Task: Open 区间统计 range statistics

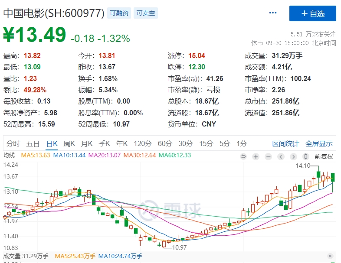Action: 285,143
